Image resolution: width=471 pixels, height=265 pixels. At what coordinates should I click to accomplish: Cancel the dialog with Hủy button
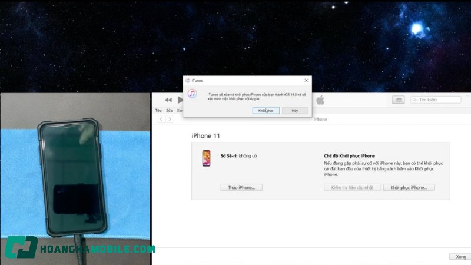(295, 111)
